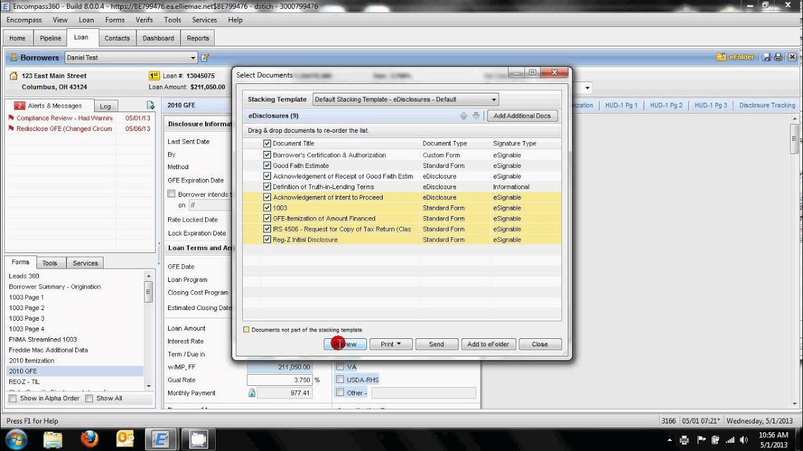Click the save loan floppy disk icon
The height and width of the screenshot is (451, 803).
(x=766, y=57)
